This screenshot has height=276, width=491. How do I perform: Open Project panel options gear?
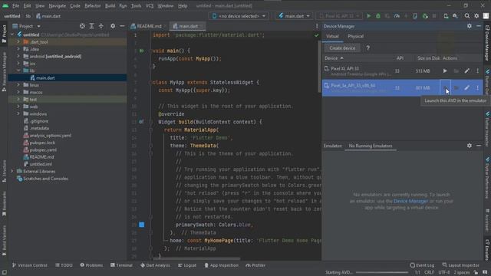[x=113, y=26]
